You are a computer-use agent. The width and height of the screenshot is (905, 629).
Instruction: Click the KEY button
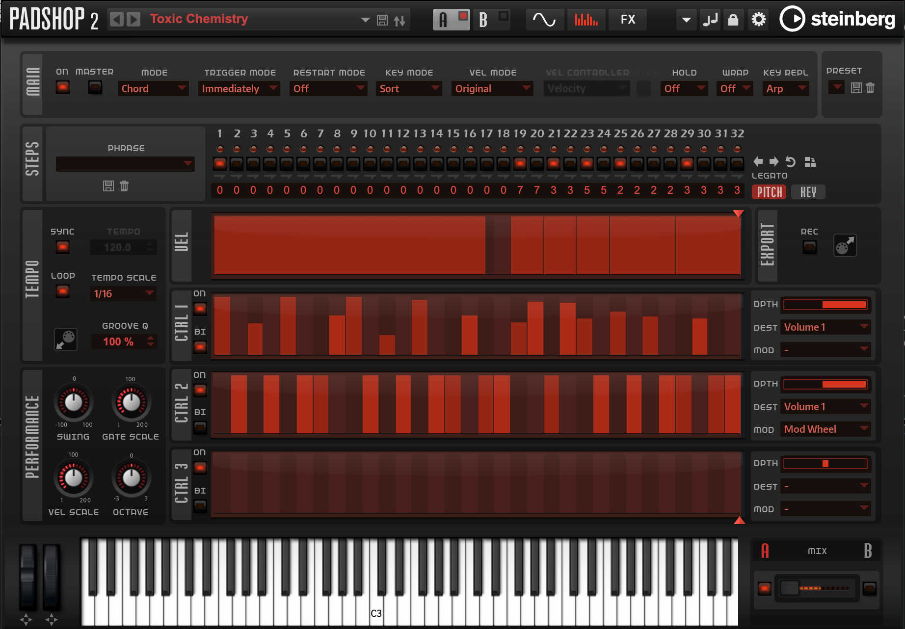[x=808, y=192]
